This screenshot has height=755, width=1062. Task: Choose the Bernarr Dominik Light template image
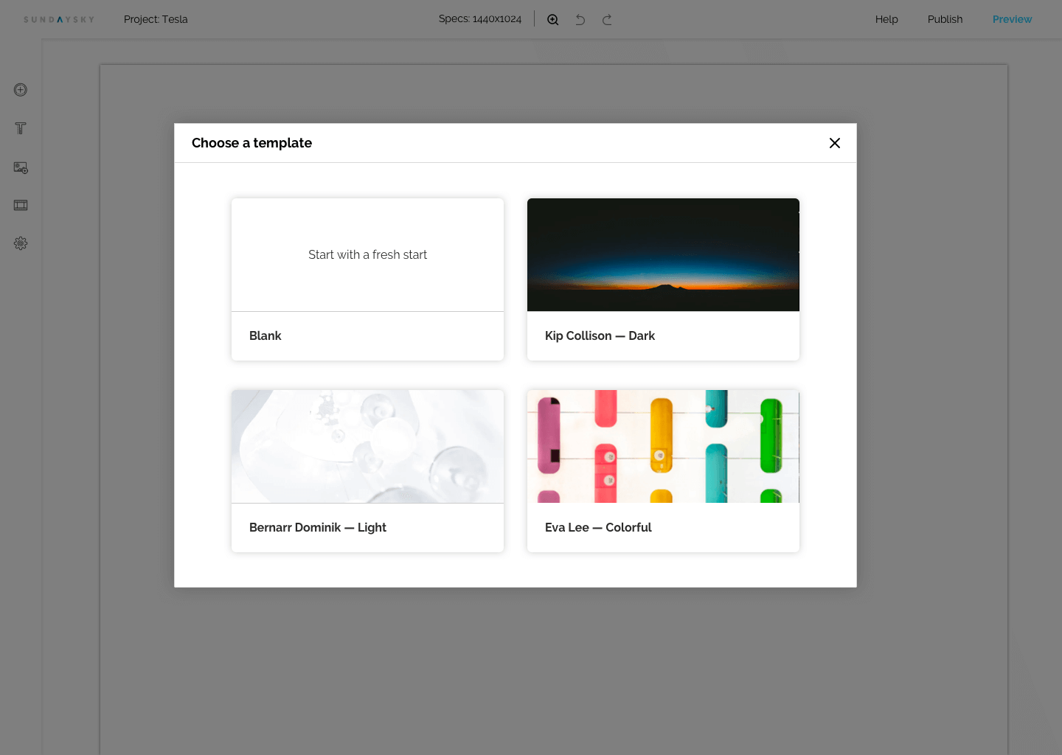[367, 446]
